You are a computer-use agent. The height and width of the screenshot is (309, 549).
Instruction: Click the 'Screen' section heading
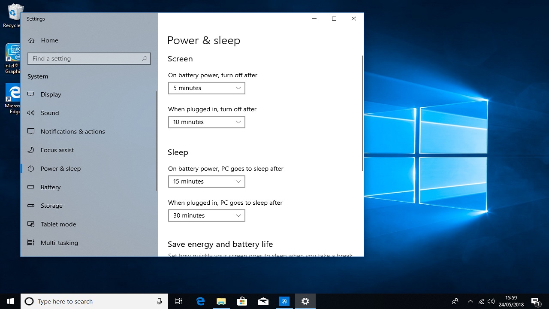coord(180,59)
